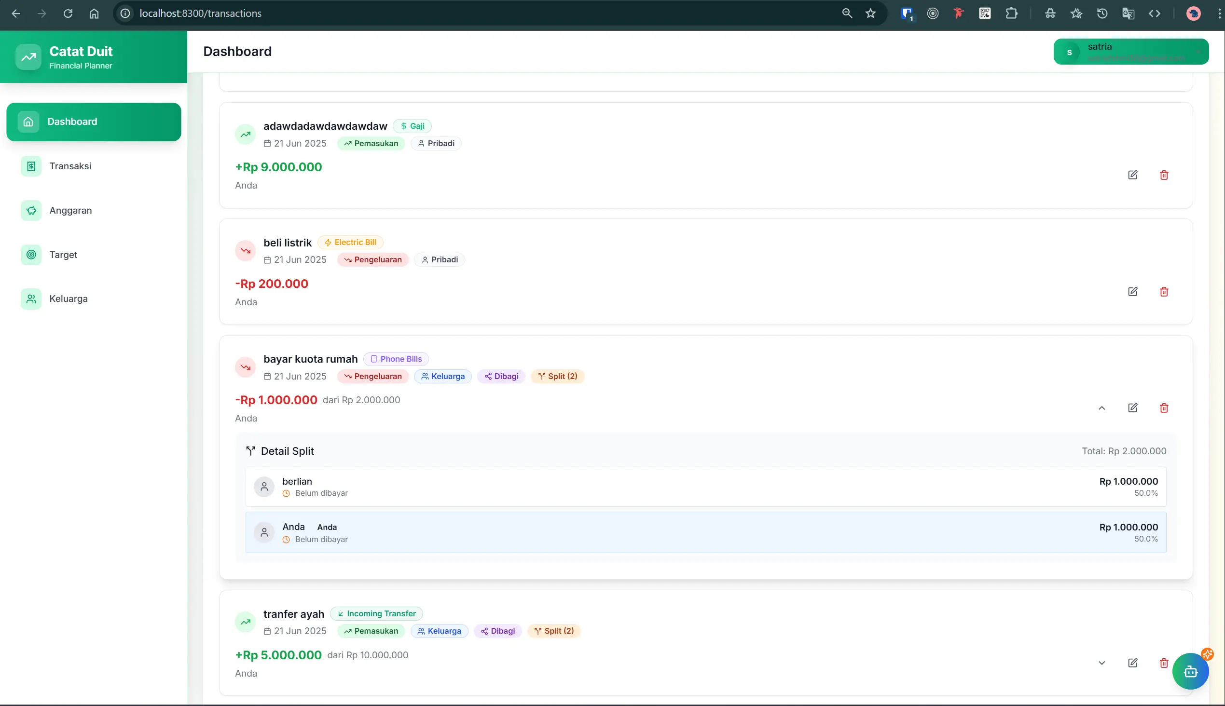Viewport: 1225px width, 706px height.
Task: Expand the split details of tranfer ayah
Action: 1102,663
